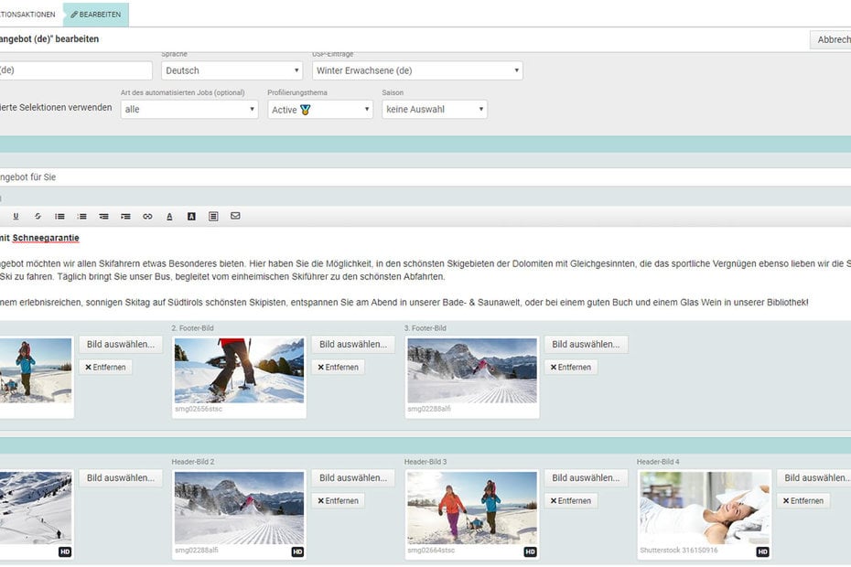Image resolution: width=851 pixels, height=567 pixels.
Task: Click Entfernen beside the first footer image
Action: pyautogui.click(x=105, y=368)
